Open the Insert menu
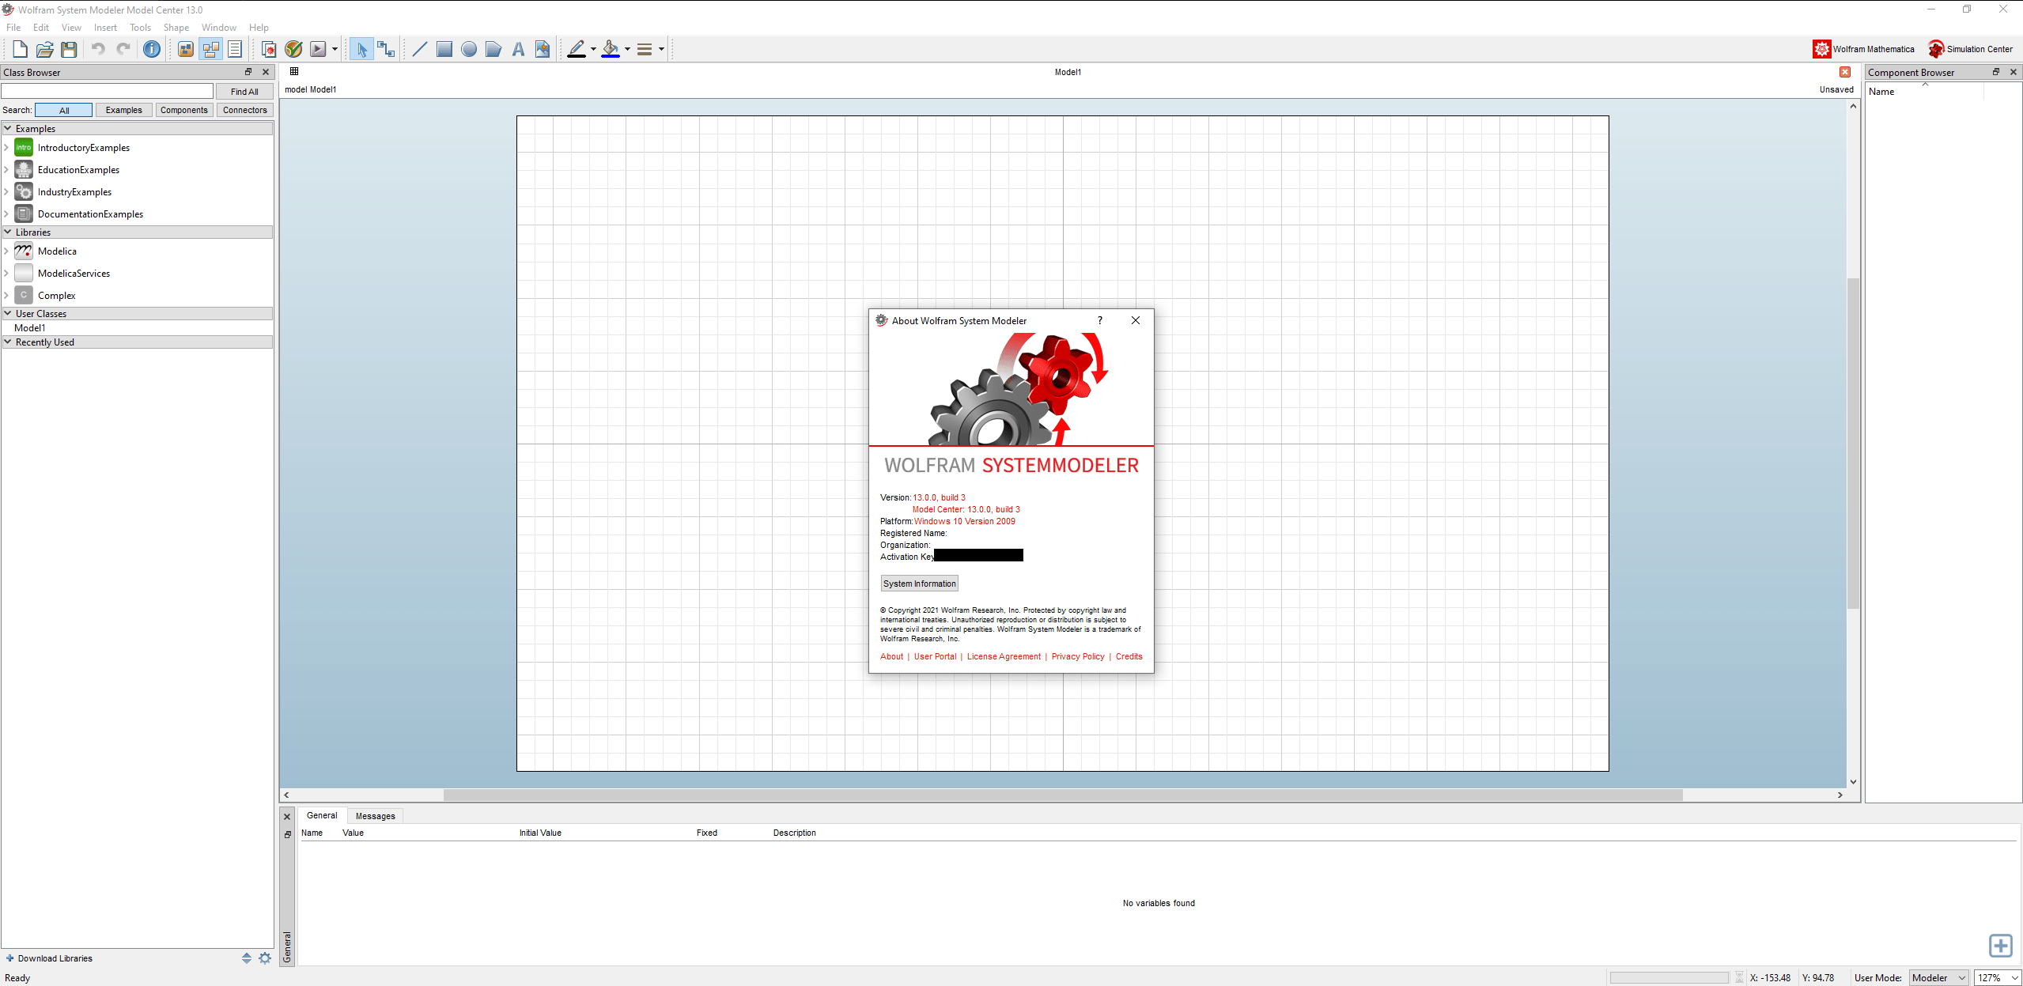2023x986 pixels. pyautogui.click(x=105, y=27)
